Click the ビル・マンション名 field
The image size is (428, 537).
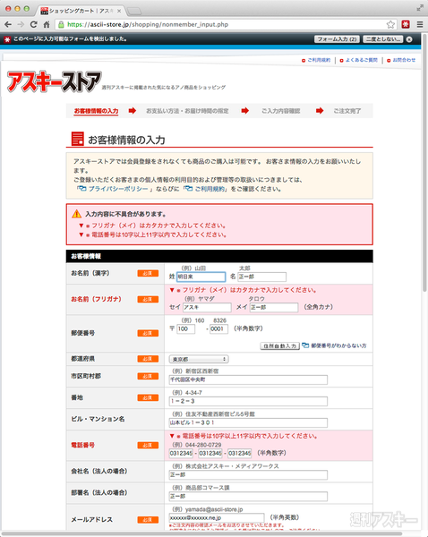point(248,422)
